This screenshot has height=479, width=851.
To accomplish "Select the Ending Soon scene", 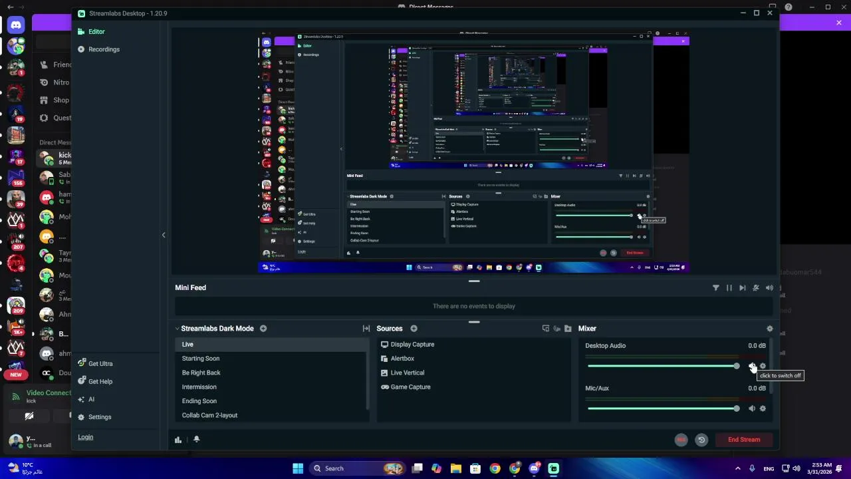I will [x=272, y=401].
